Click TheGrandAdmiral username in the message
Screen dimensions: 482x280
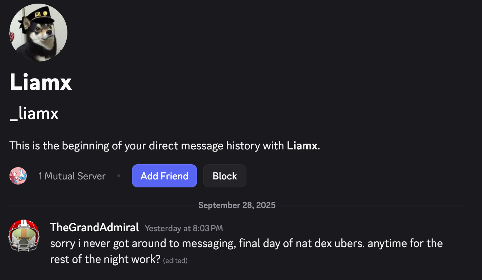tap(94, 228)
